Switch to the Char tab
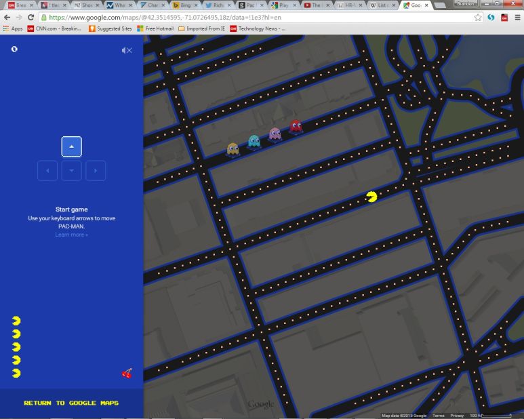This screenshot has height=419, width=524. coord(152,5)
